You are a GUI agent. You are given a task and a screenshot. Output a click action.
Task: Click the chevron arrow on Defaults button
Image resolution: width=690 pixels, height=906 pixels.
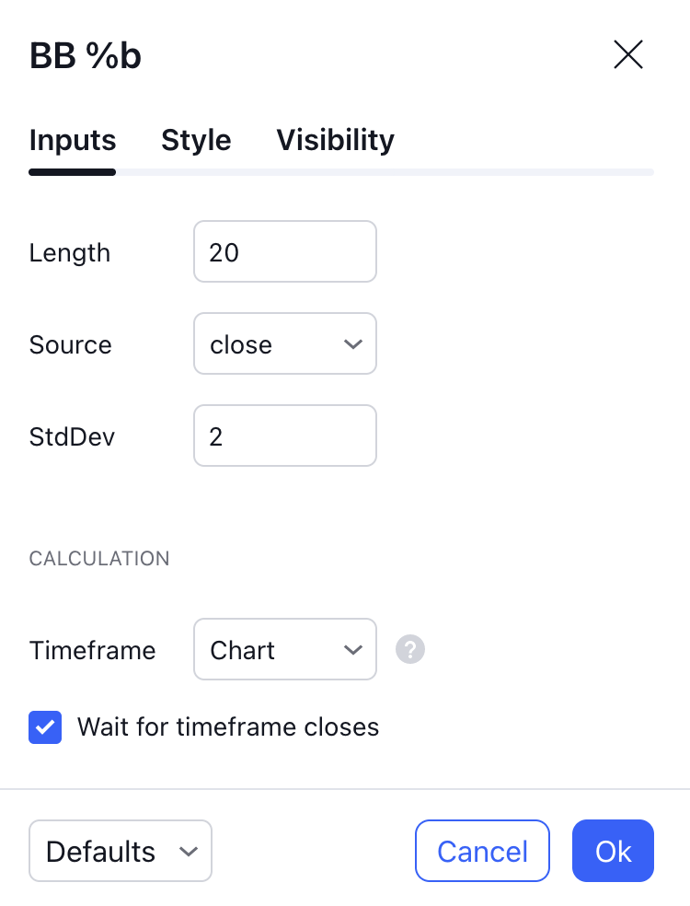click(x=189, y=852)
